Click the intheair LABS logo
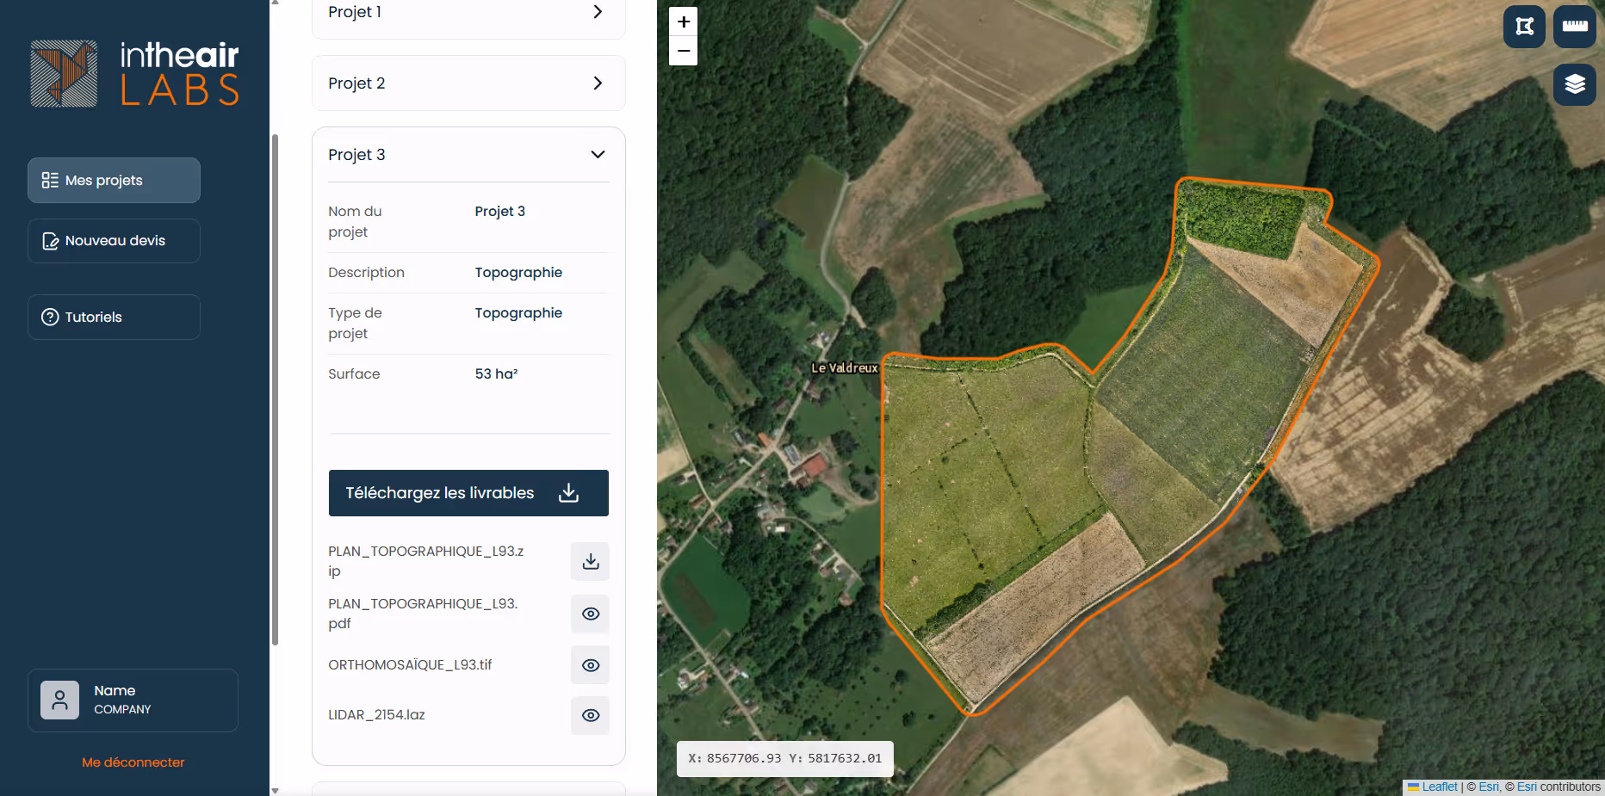The image size is (1605, 796). tap(134, 73)
